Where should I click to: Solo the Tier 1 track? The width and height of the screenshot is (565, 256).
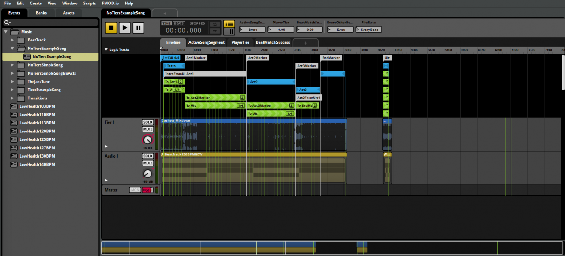pos(147,122)
